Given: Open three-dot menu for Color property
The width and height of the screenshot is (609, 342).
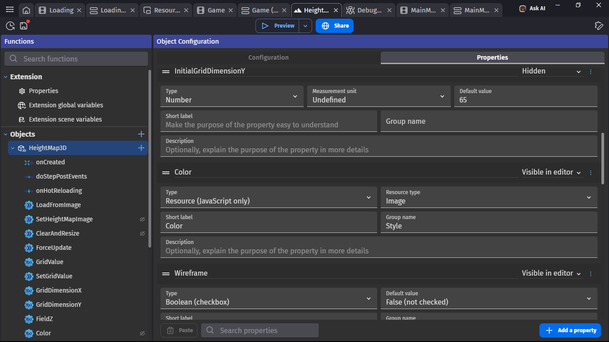Looking at the screenshot, I should pos(591,173).
